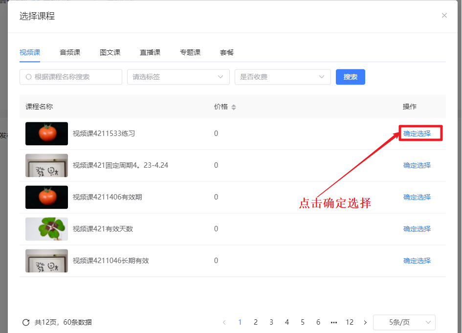The height and width of the screenshot is (333, 462).
Task: Select page 1 in pagination
Action: coord(240,322)
